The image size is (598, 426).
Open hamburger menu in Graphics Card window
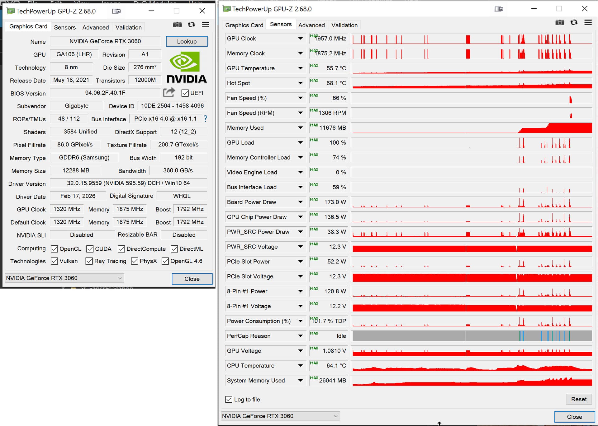(205, 25)
